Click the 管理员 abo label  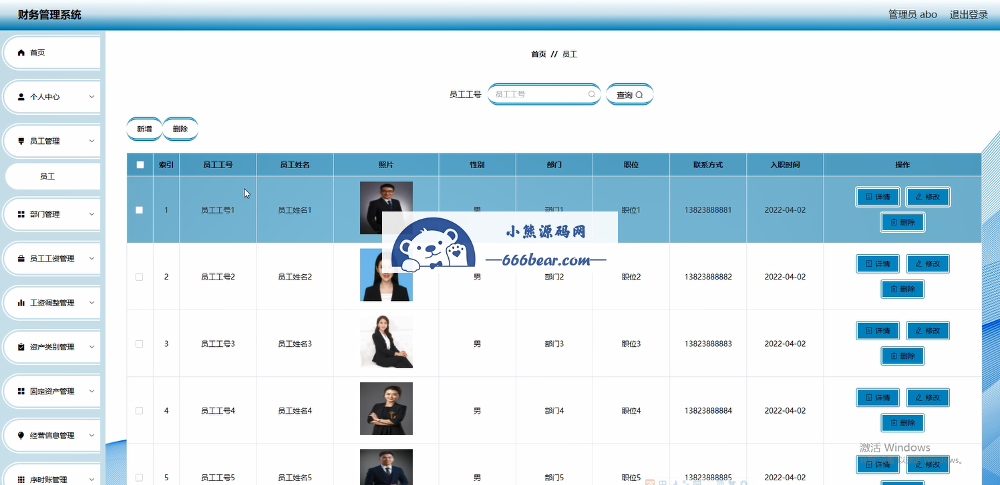(912, 14)
